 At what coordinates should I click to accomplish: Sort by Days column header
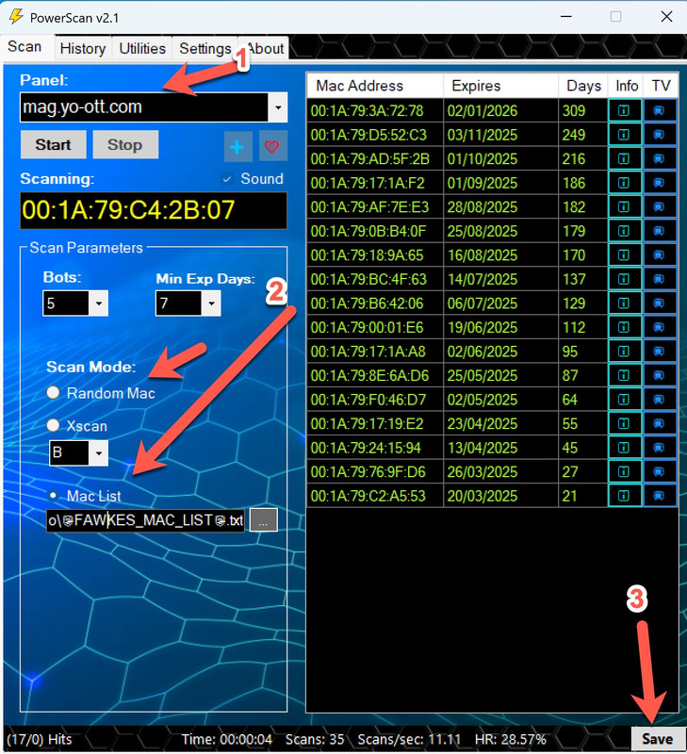pos(583,86)
